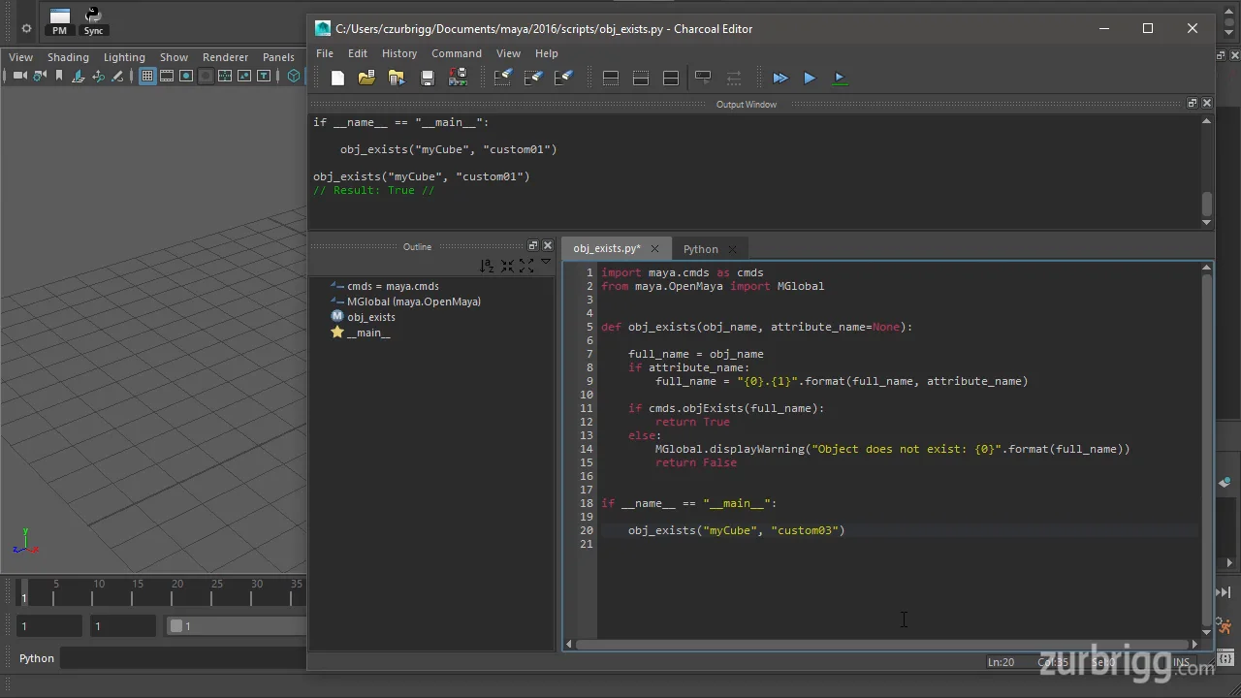The height and width of the screenshot is (698, 1241).
Task: Sort the Outline alphabetically with a-z icon
Action: [x=487, y=266]
